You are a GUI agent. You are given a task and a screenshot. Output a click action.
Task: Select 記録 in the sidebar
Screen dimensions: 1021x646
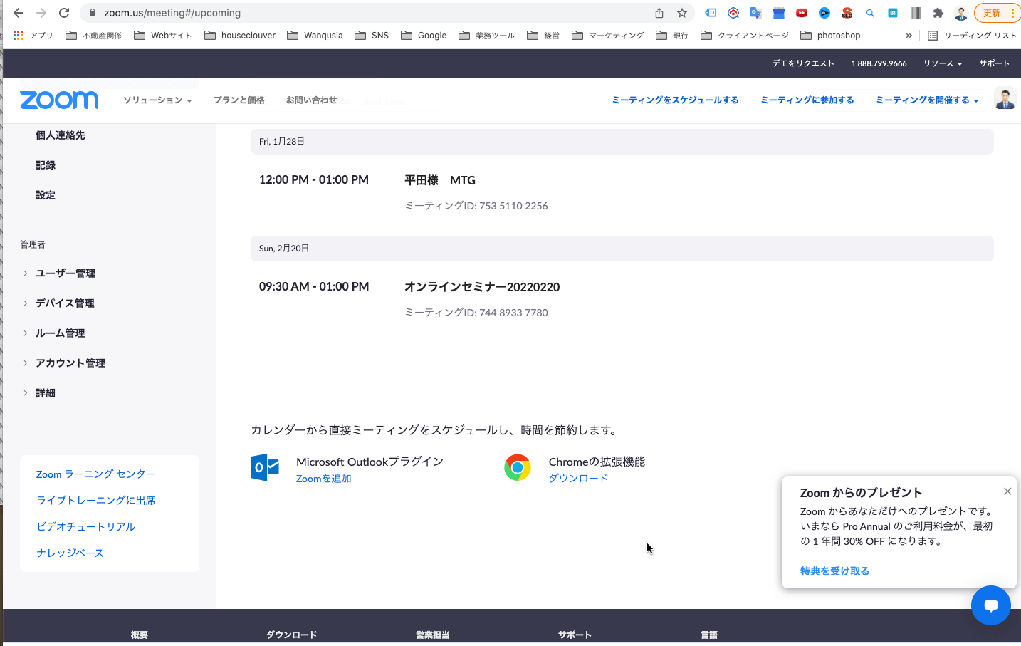[x=45, y=165]
